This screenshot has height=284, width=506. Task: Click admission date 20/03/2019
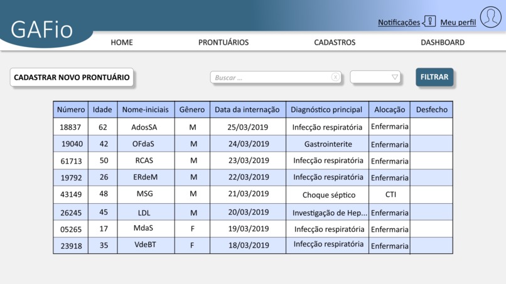(x=249, y=212)
